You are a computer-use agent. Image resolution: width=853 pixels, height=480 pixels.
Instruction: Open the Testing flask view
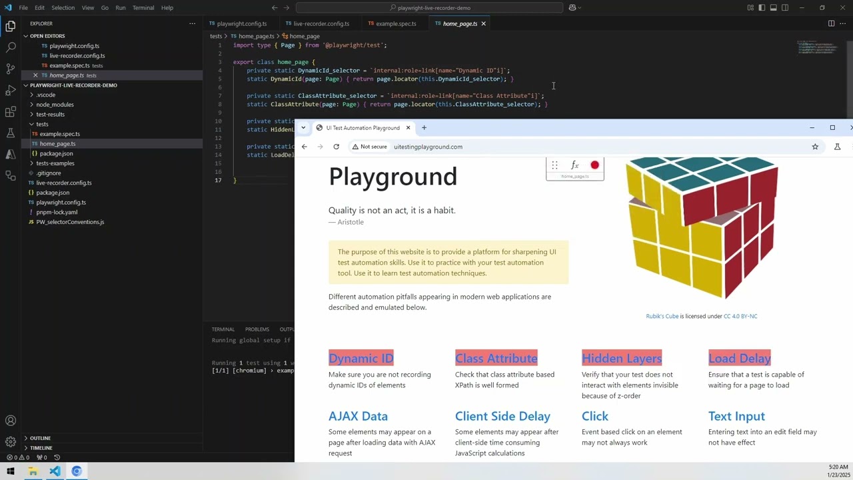[11, 133]
